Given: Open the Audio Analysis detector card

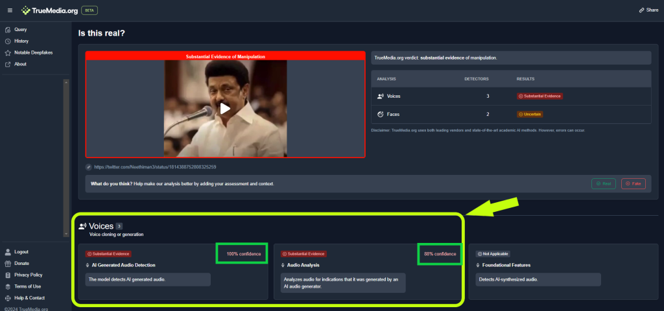Looking at the screenshot, I should coord(367,271).
